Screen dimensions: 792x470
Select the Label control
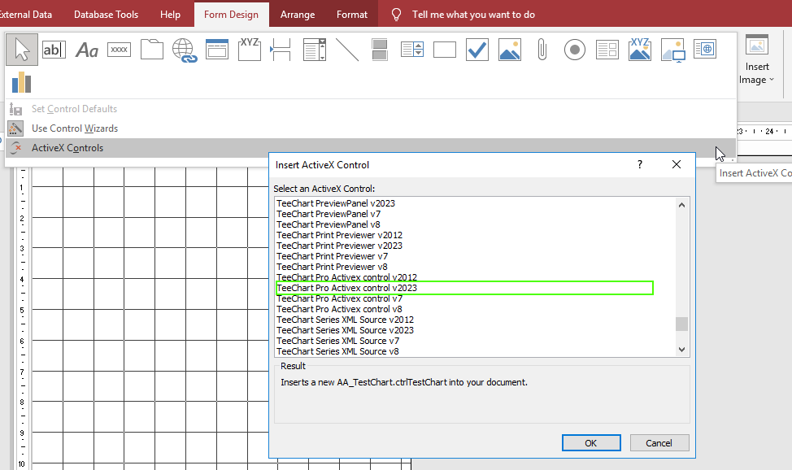tap(87, 50)
